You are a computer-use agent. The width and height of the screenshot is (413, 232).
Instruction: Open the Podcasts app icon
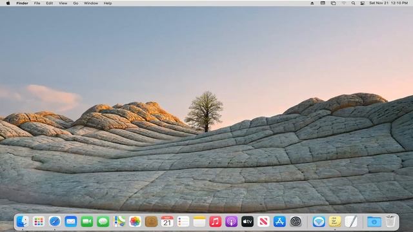232,222
